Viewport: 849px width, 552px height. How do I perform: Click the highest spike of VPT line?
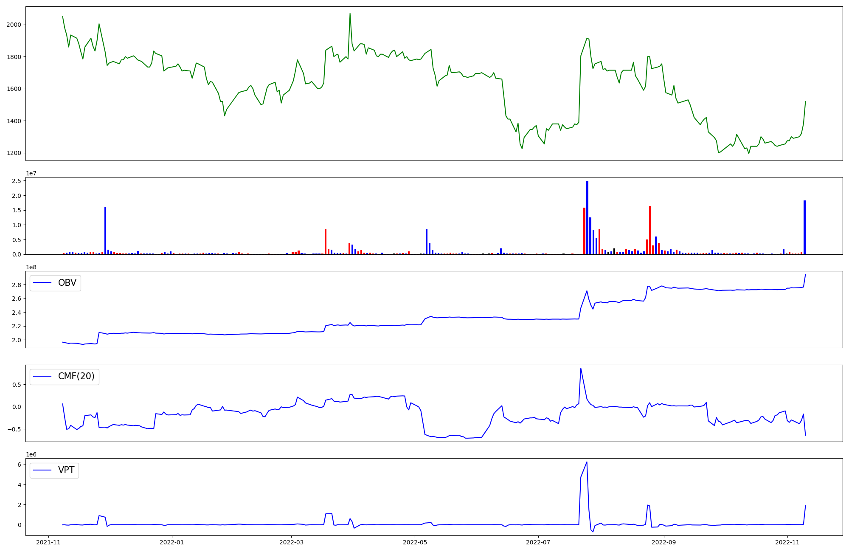587,462
